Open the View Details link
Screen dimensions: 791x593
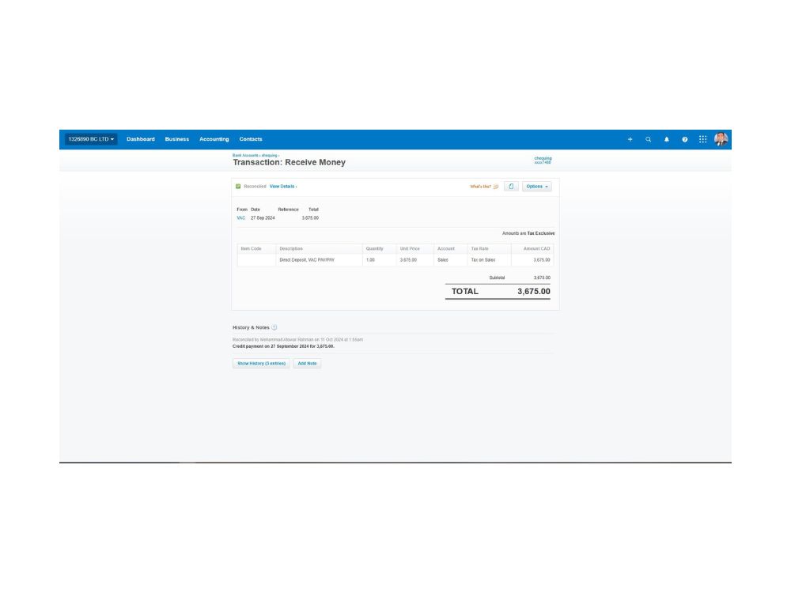point(282,187)
